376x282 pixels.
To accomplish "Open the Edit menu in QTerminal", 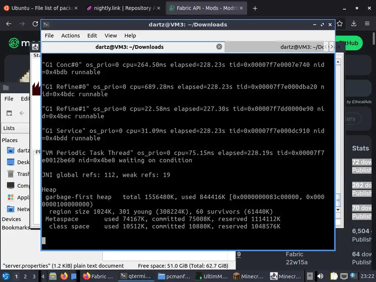I will point(92,36).
